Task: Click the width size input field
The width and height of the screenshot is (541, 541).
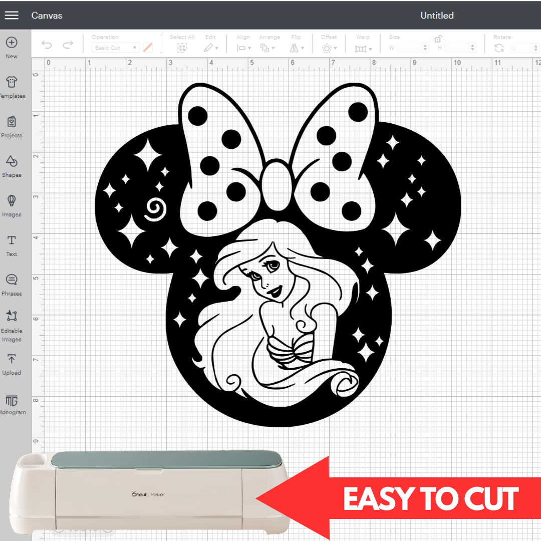Action: 409,48
